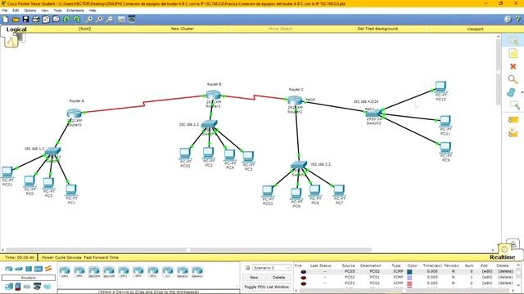Image resolution: width=524 pixels, height=294 pixels.
Task: Click Set Tiled Background
Action: (377, 29)
